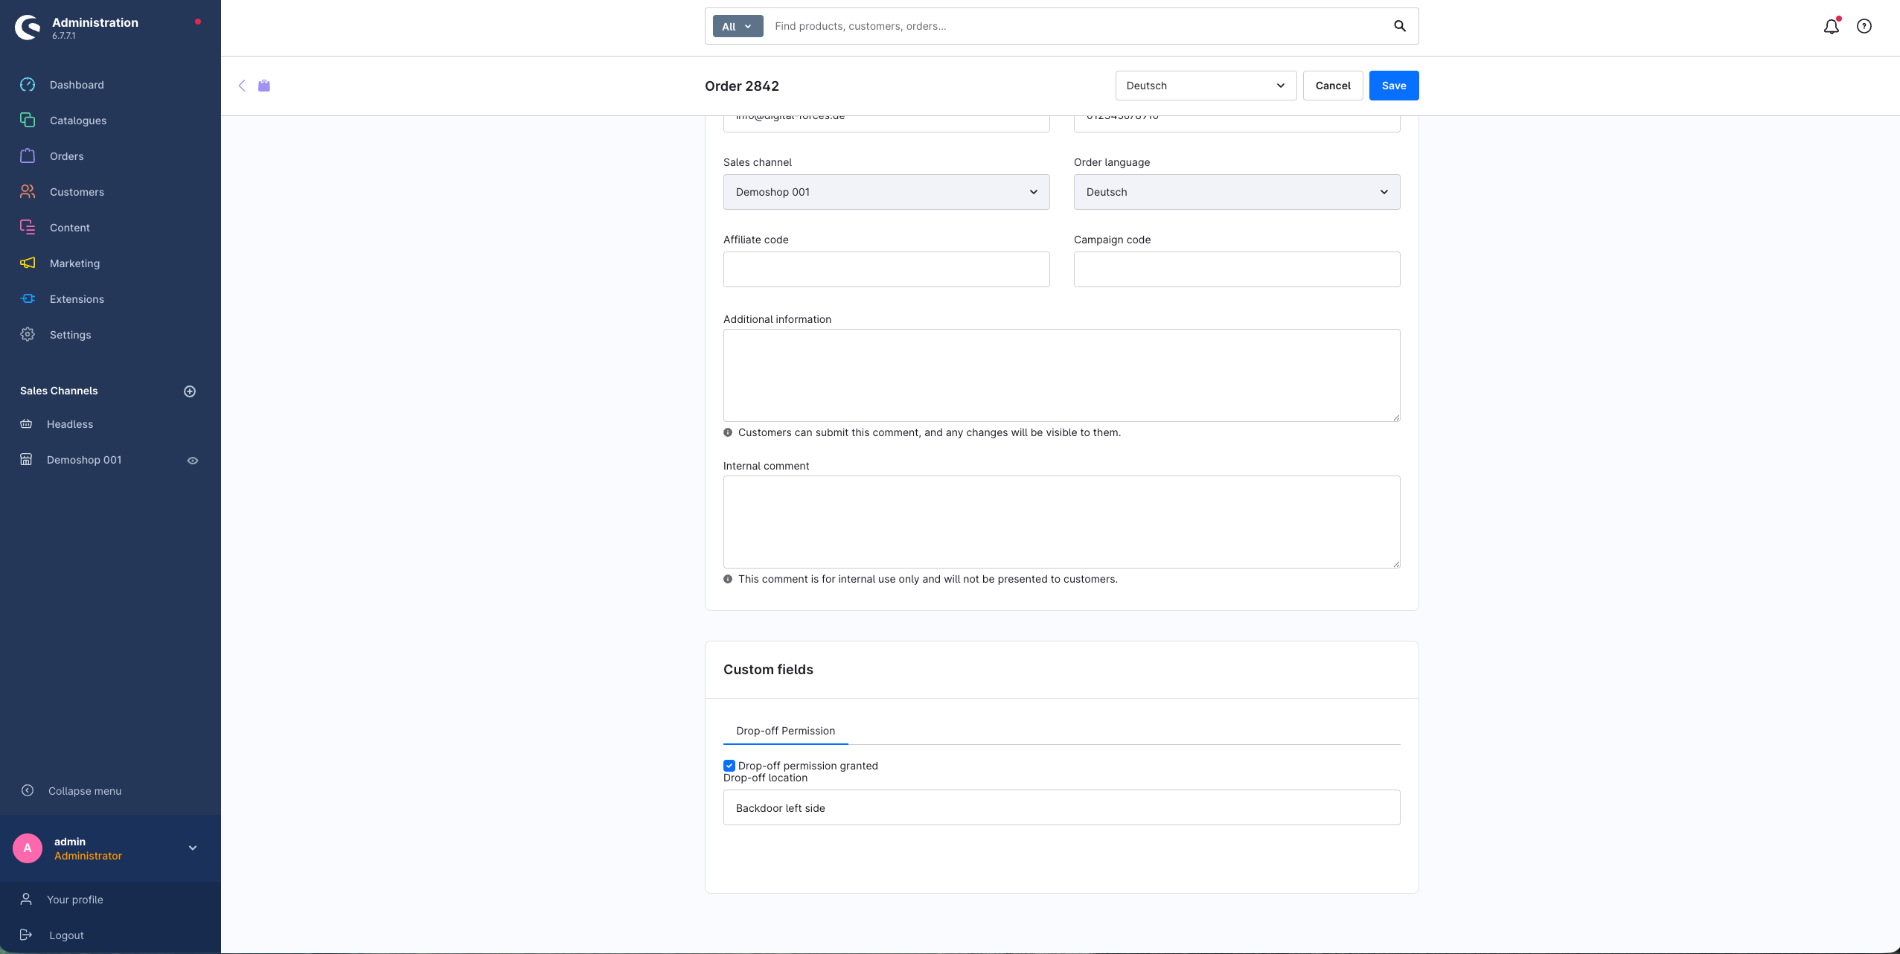This screenshot has width=1900, height=954.
Task: Click the search magnifier icon
Action: [x=1399, y=26]
